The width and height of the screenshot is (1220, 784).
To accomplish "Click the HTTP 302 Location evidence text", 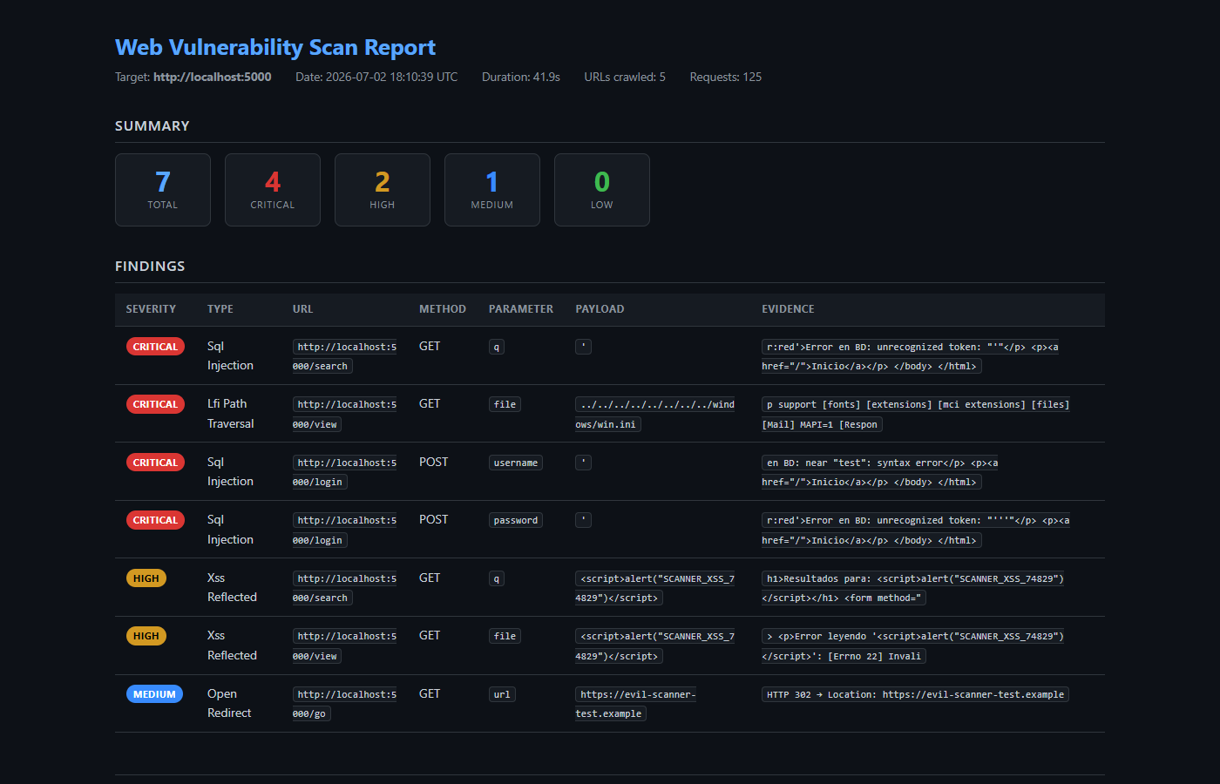I will point(915,694).
